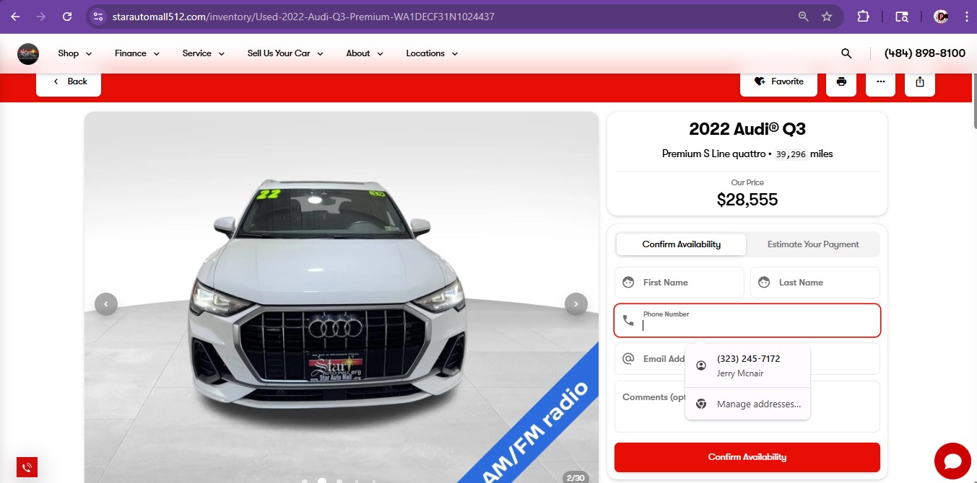Click the red Confirm Availability button

(x=747, y=457)
